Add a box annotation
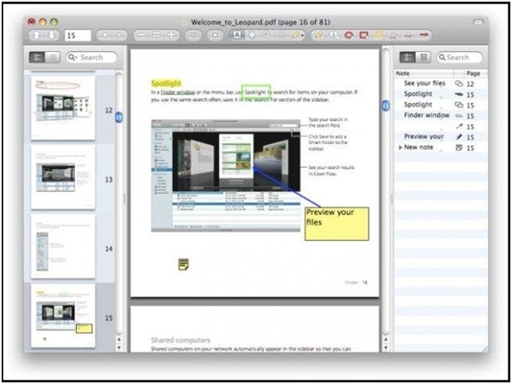 (x=364, y=35)
